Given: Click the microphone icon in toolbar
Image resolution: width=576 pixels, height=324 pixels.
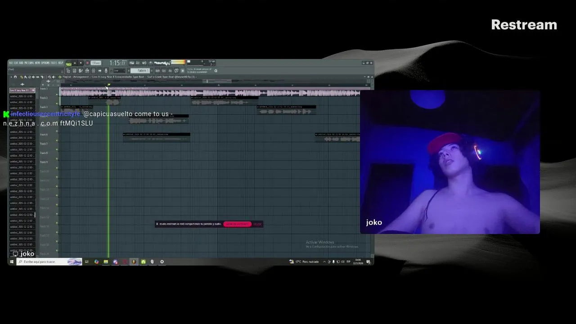Looking at the screenshot, I should 106,71.
